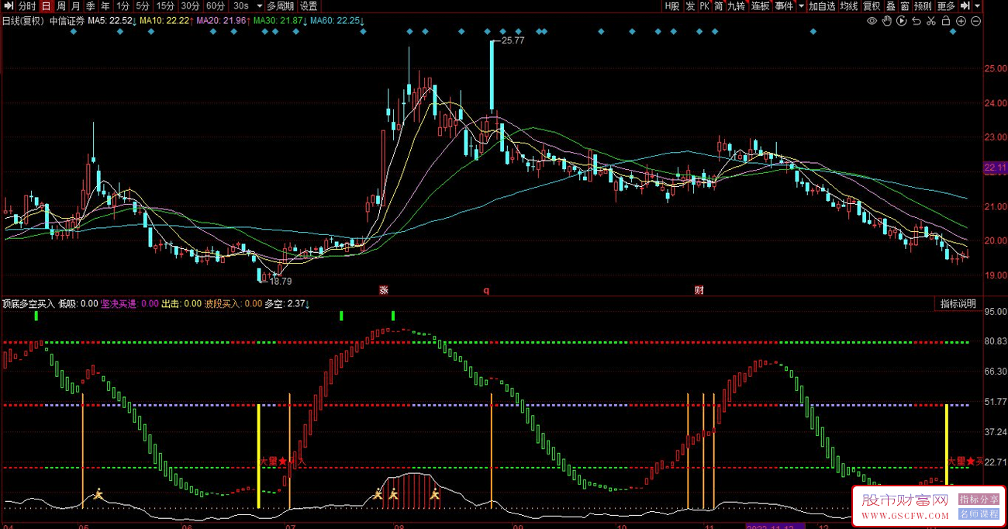Click the 中信证券 stock name
The width and height of the screenshot is (1008, 529).
(x=67, y=21)
